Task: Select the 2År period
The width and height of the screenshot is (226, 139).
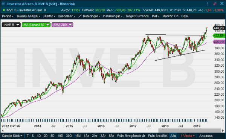Action: point(95,136)
